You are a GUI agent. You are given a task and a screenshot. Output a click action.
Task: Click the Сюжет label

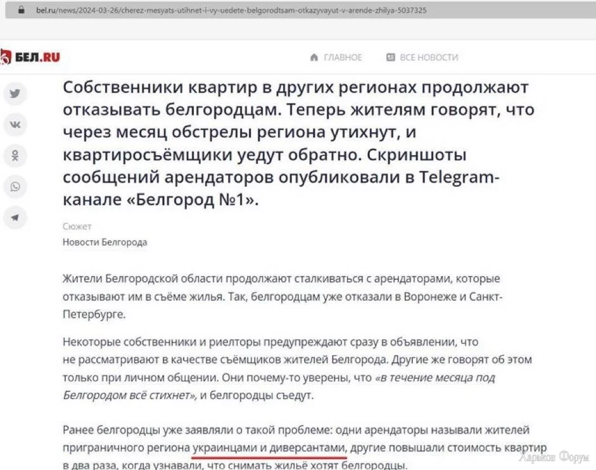point(77,226)
